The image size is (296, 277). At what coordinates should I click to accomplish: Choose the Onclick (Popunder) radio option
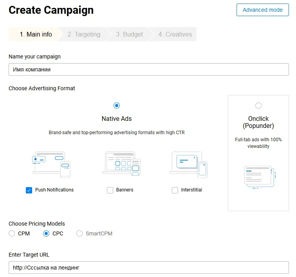click(258, 106)
